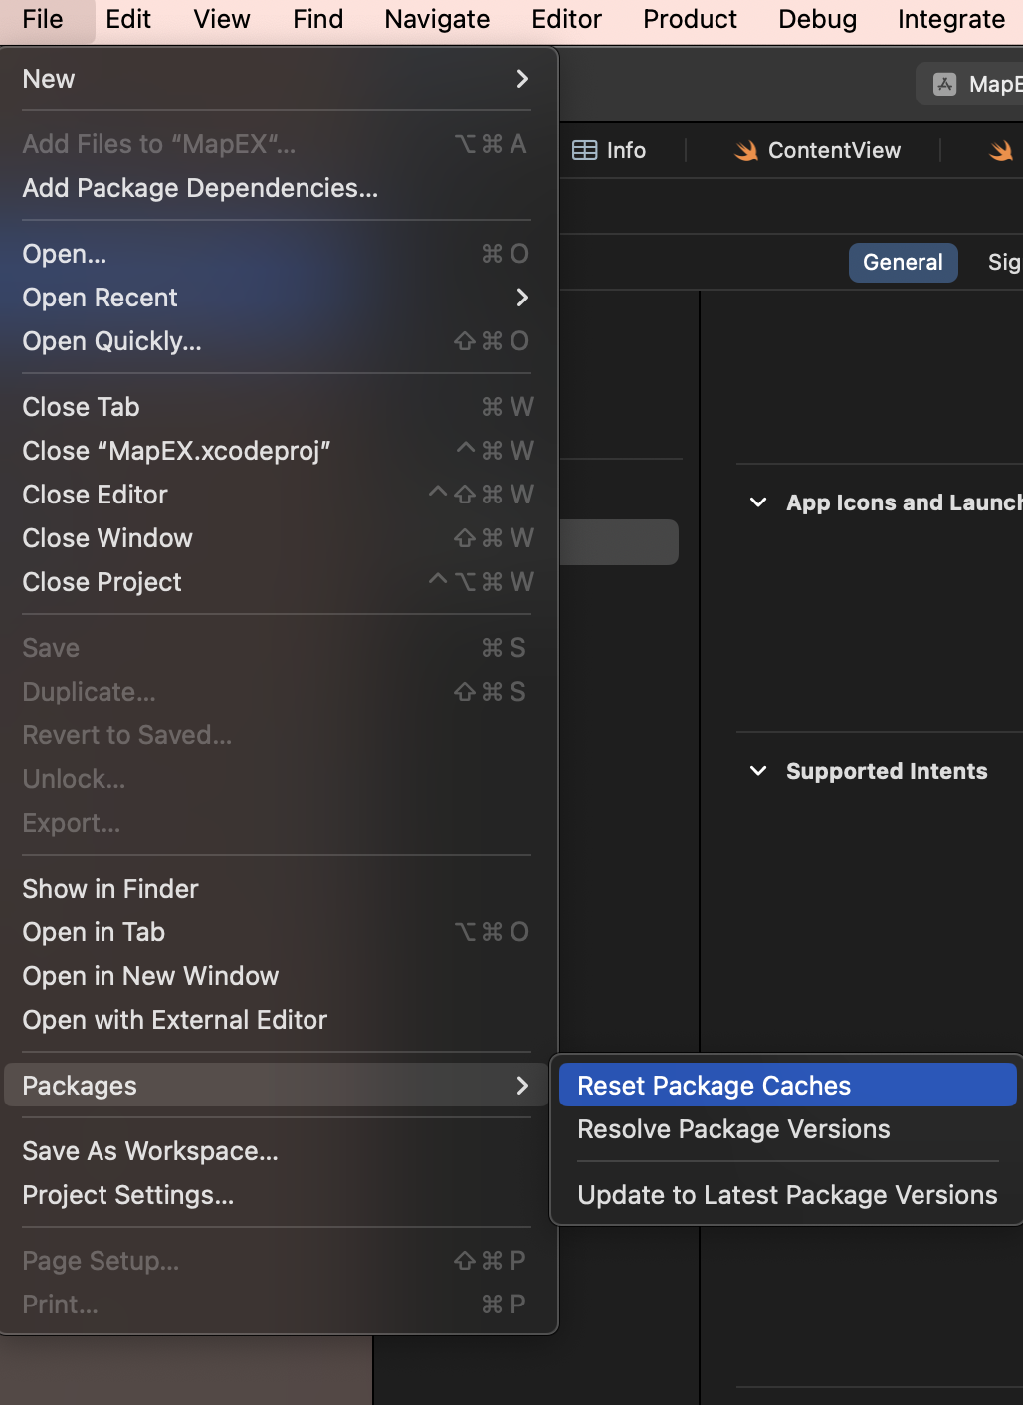Expand the Open Recent submenu
Image resolution: width=1023 pixels, height=1405 pixels.
click(x=278, y=298)
